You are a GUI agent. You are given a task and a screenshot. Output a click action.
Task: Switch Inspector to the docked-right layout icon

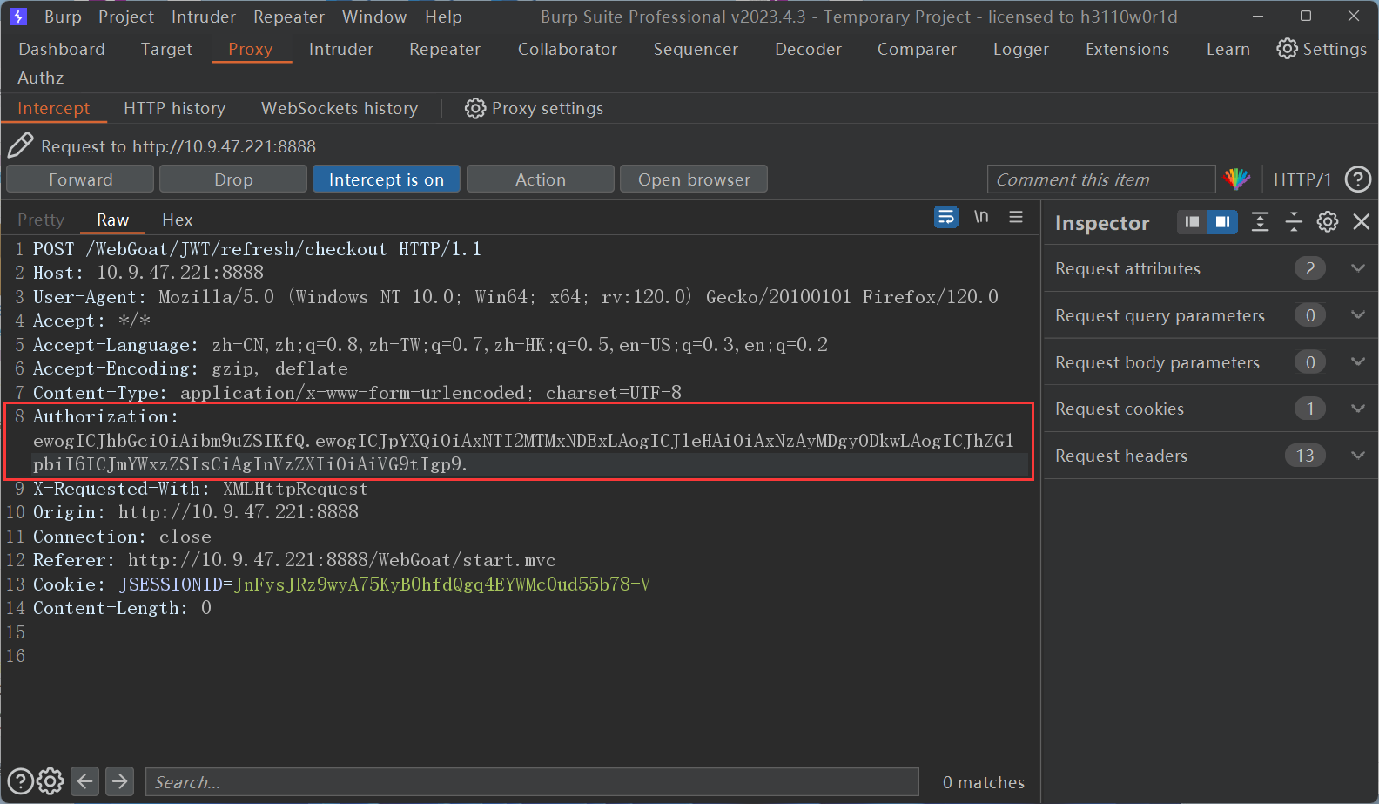point(1222,222)
